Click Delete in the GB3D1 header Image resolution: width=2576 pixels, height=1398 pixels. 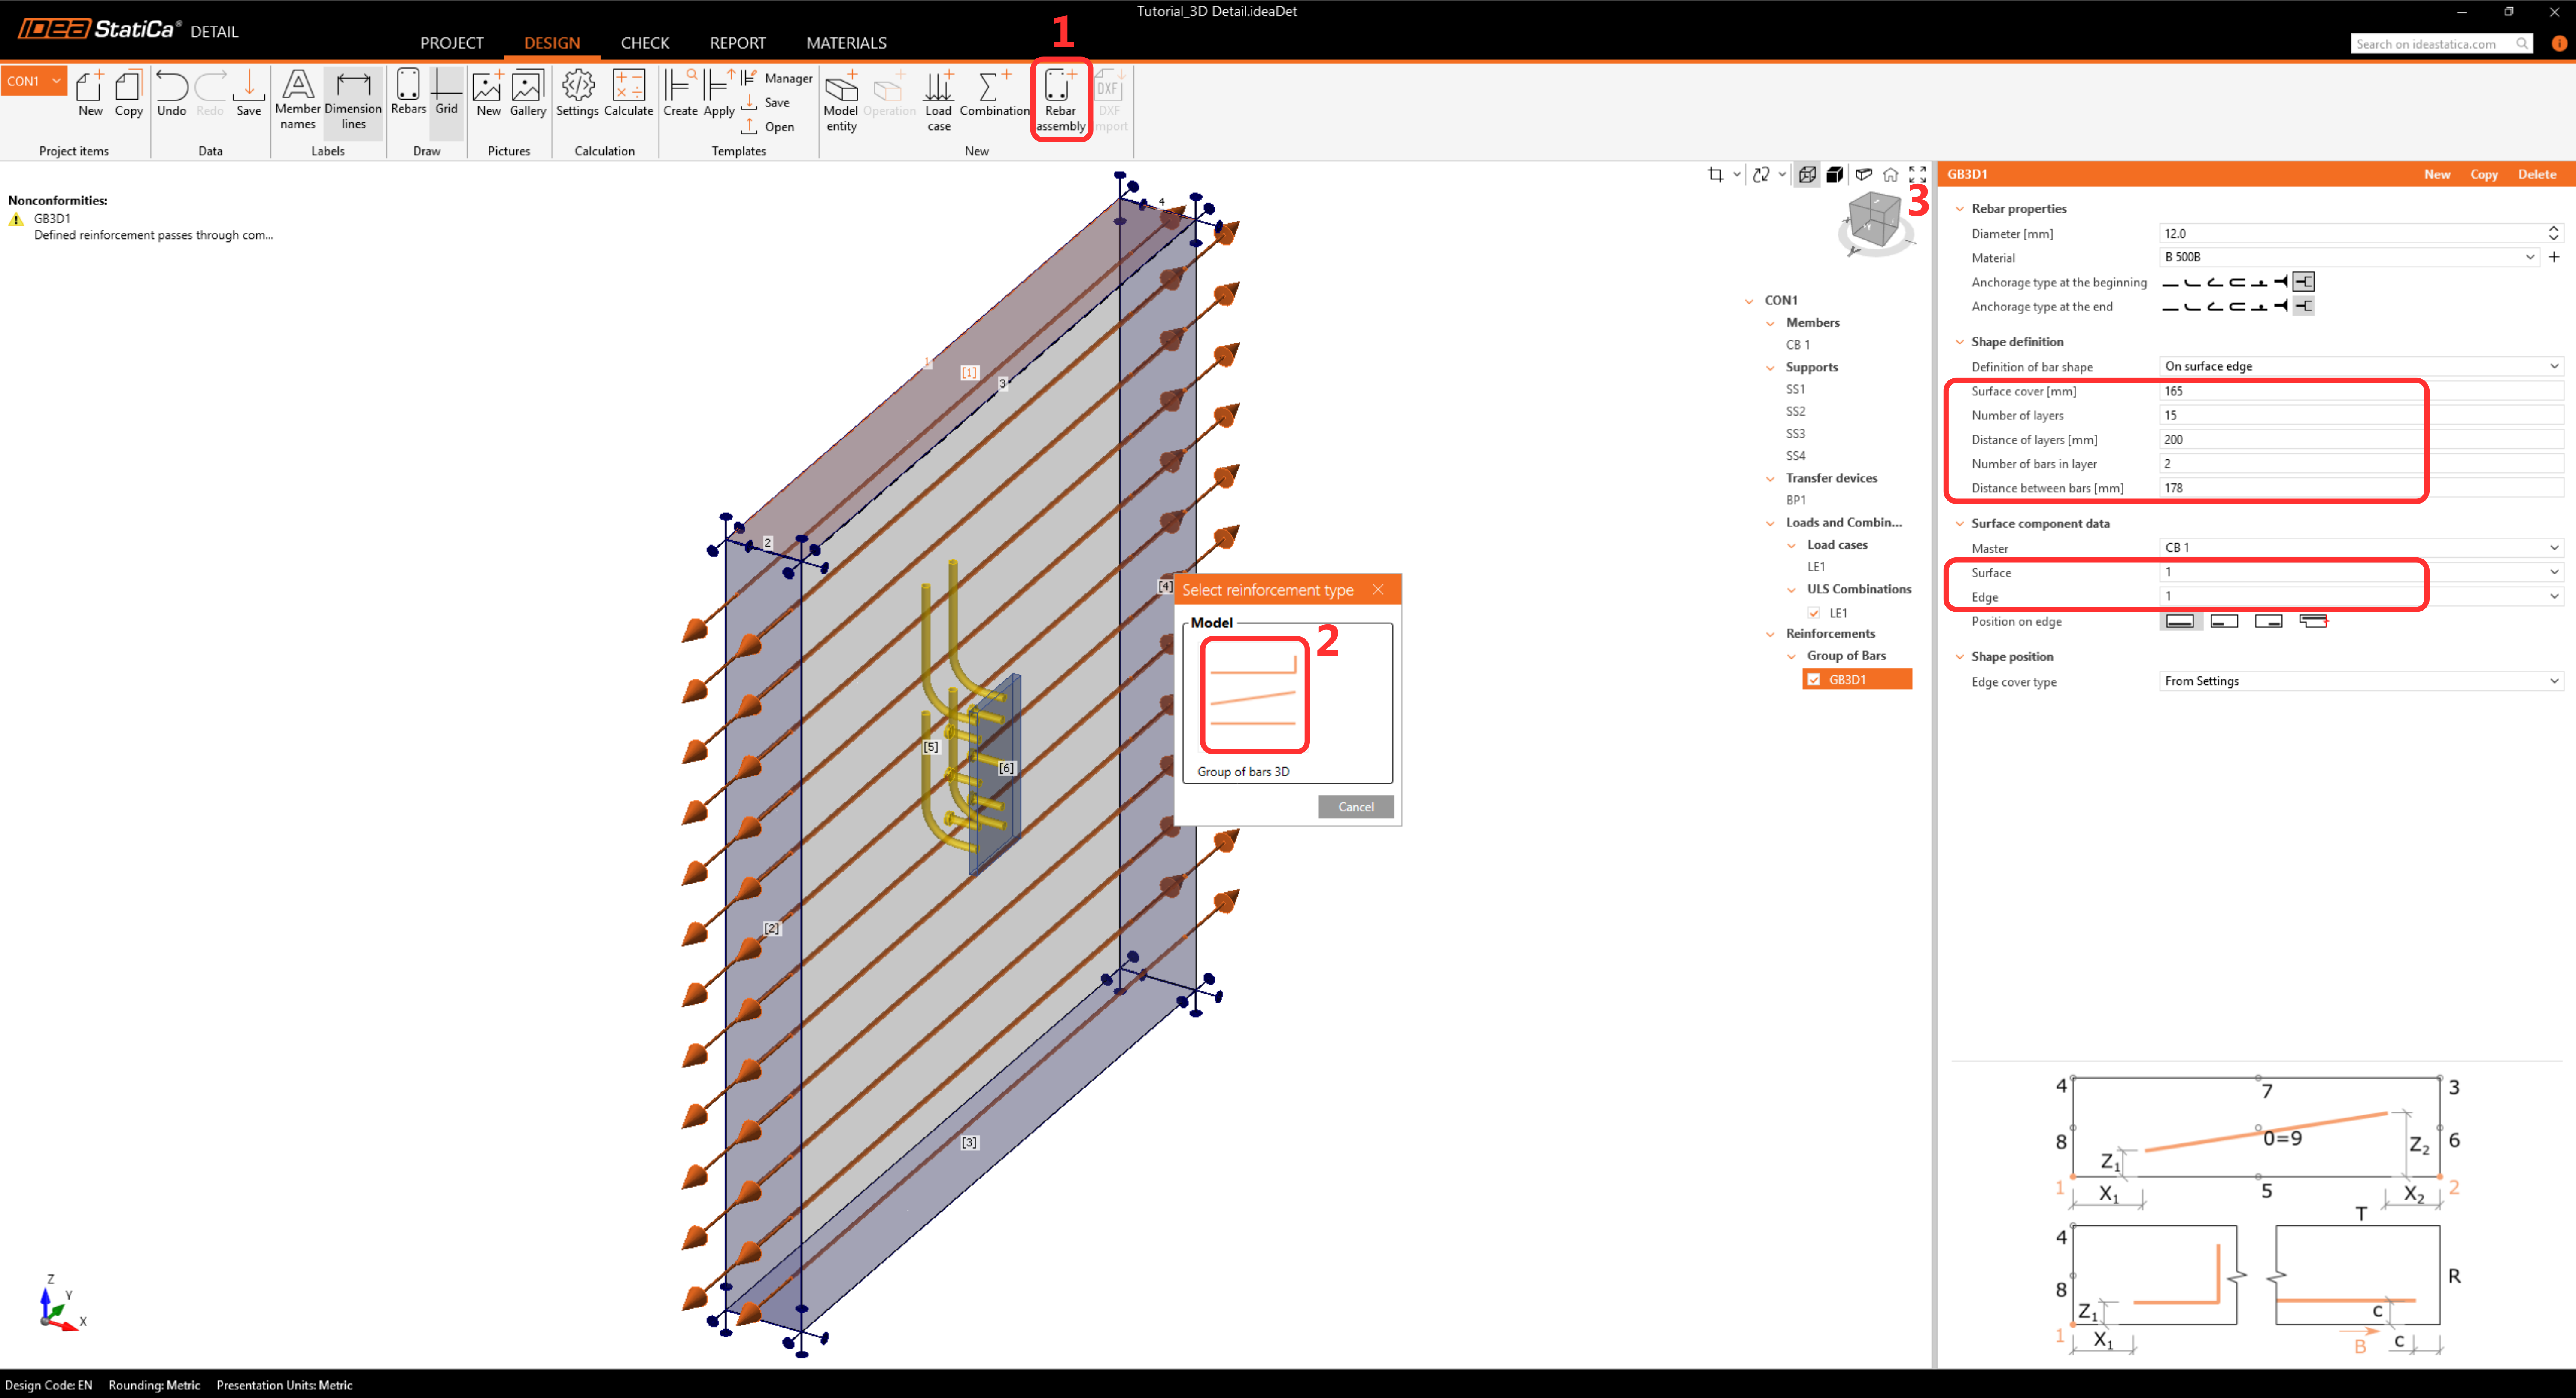coord(2536,174)
